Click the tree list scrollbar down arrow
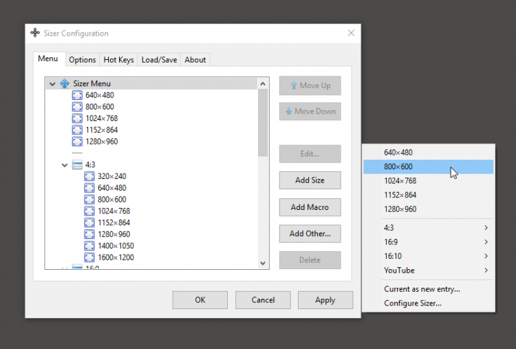 263,263
